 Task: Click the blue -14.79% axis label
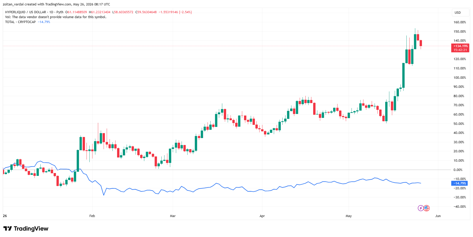coord(459,183)
